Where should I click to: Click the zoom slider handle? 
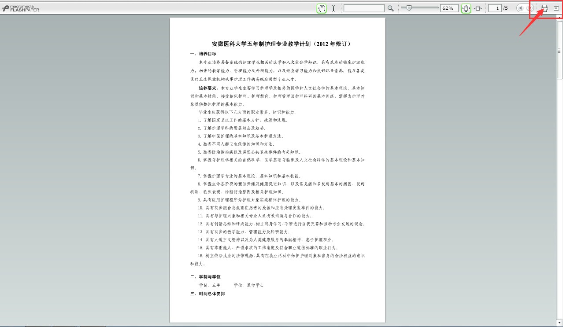[409, 8]
